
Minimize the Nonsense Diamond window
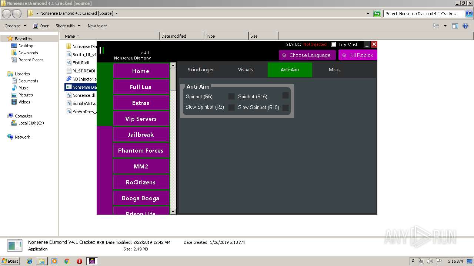point(367,44)
